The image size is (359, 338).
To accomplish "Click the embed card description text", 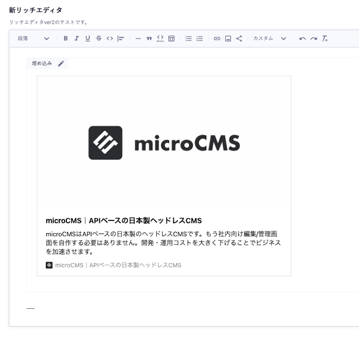I will (163, 243).
